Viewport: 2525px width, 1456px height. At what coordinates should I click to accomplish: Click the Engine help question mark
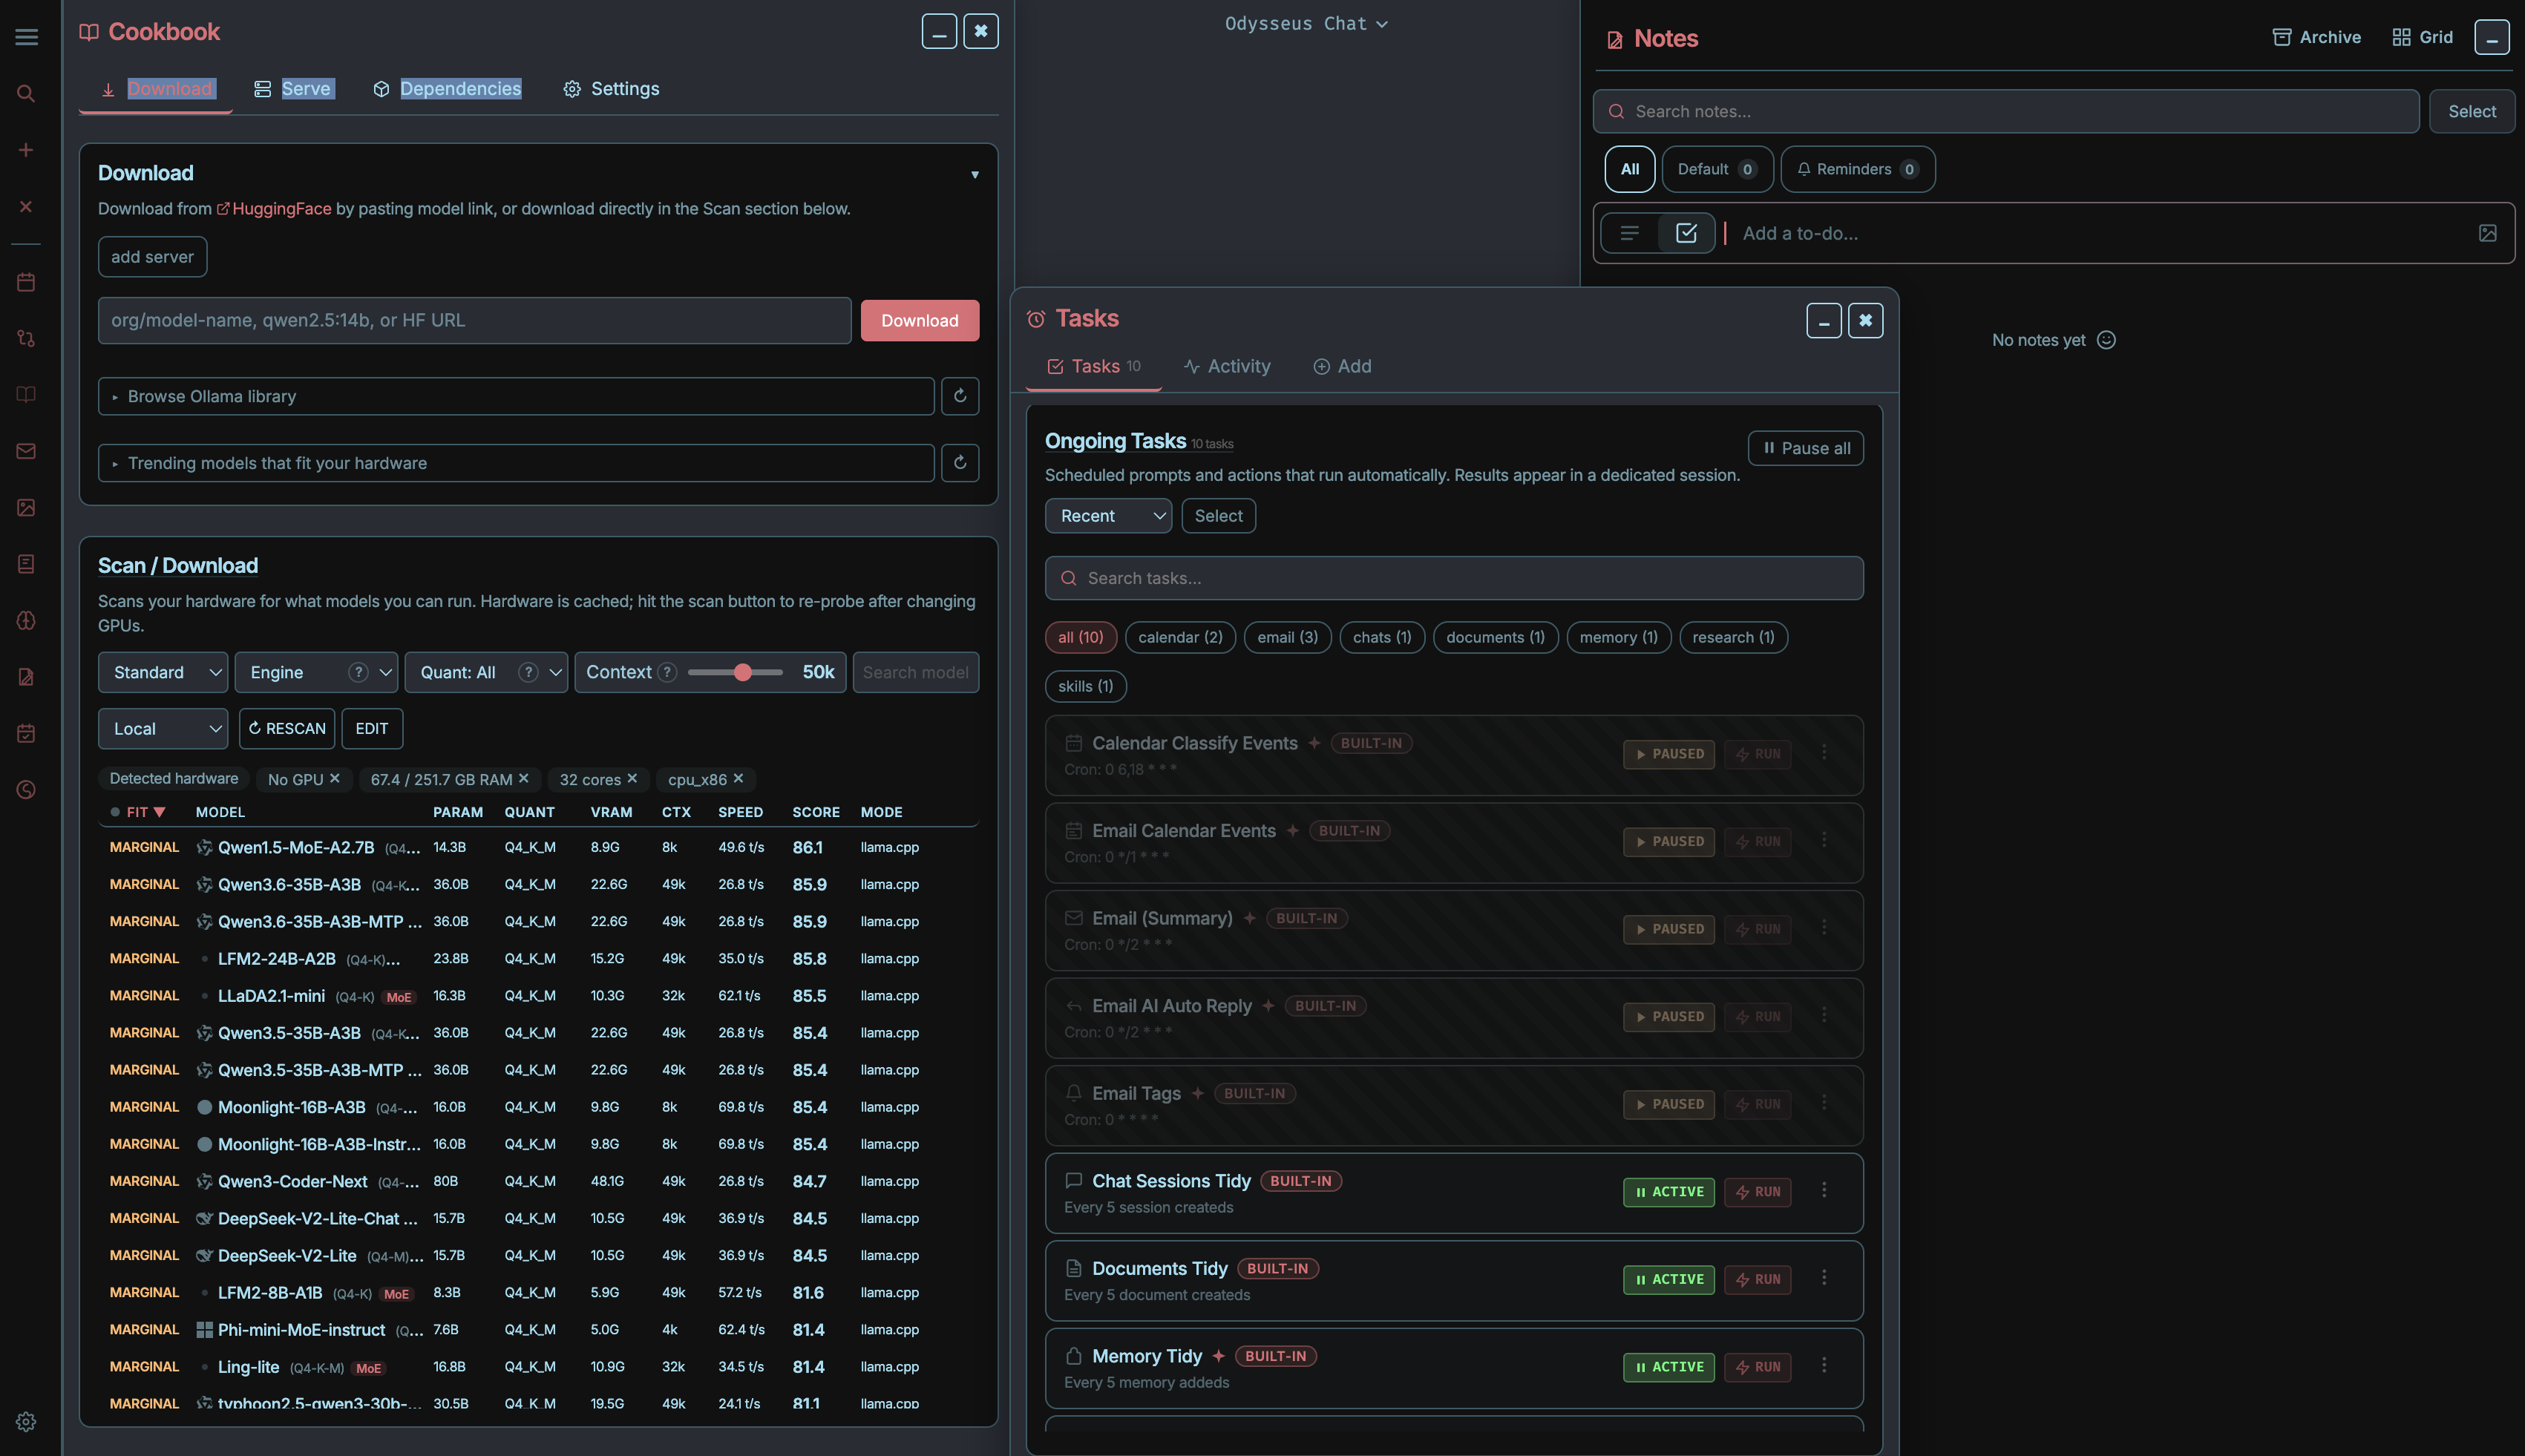click(x=358, y=673)
